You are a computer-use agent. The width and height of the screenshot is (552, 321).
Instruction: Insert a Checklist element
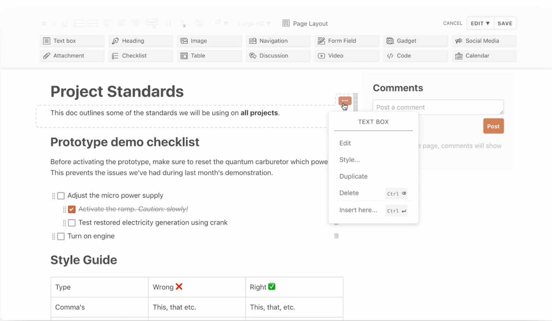click(x=140, y=55)
